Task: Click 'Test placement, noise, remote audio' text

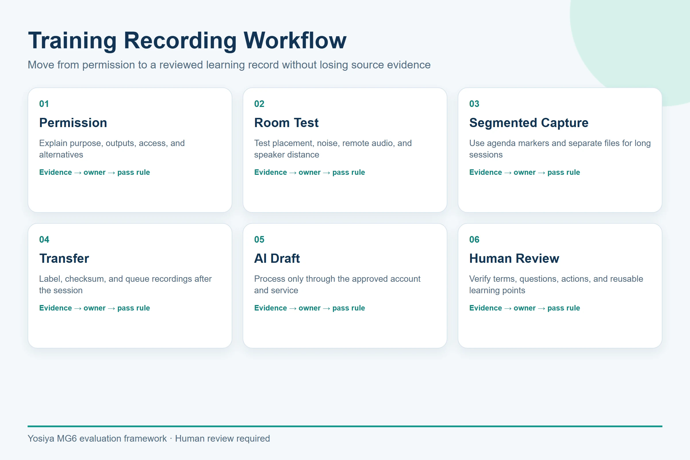Action: click(x=333, y=149)
